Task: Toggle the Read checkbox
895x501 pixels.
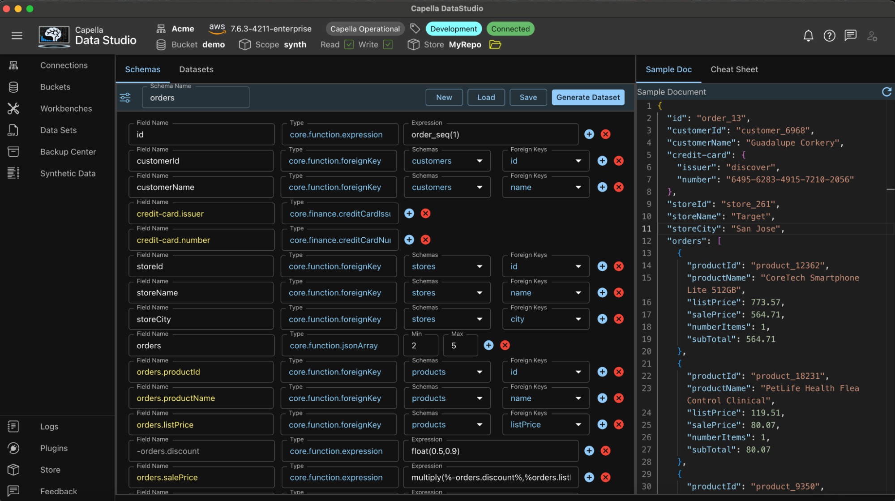Action: (x=349, y=44)
